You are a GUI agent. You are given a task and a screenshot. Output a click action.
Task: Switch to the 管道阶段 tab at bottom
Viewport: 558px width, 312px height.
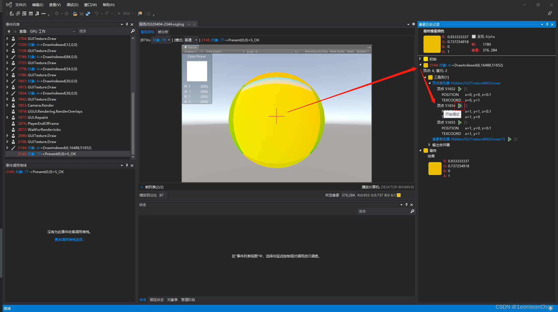tap(188, 300)
